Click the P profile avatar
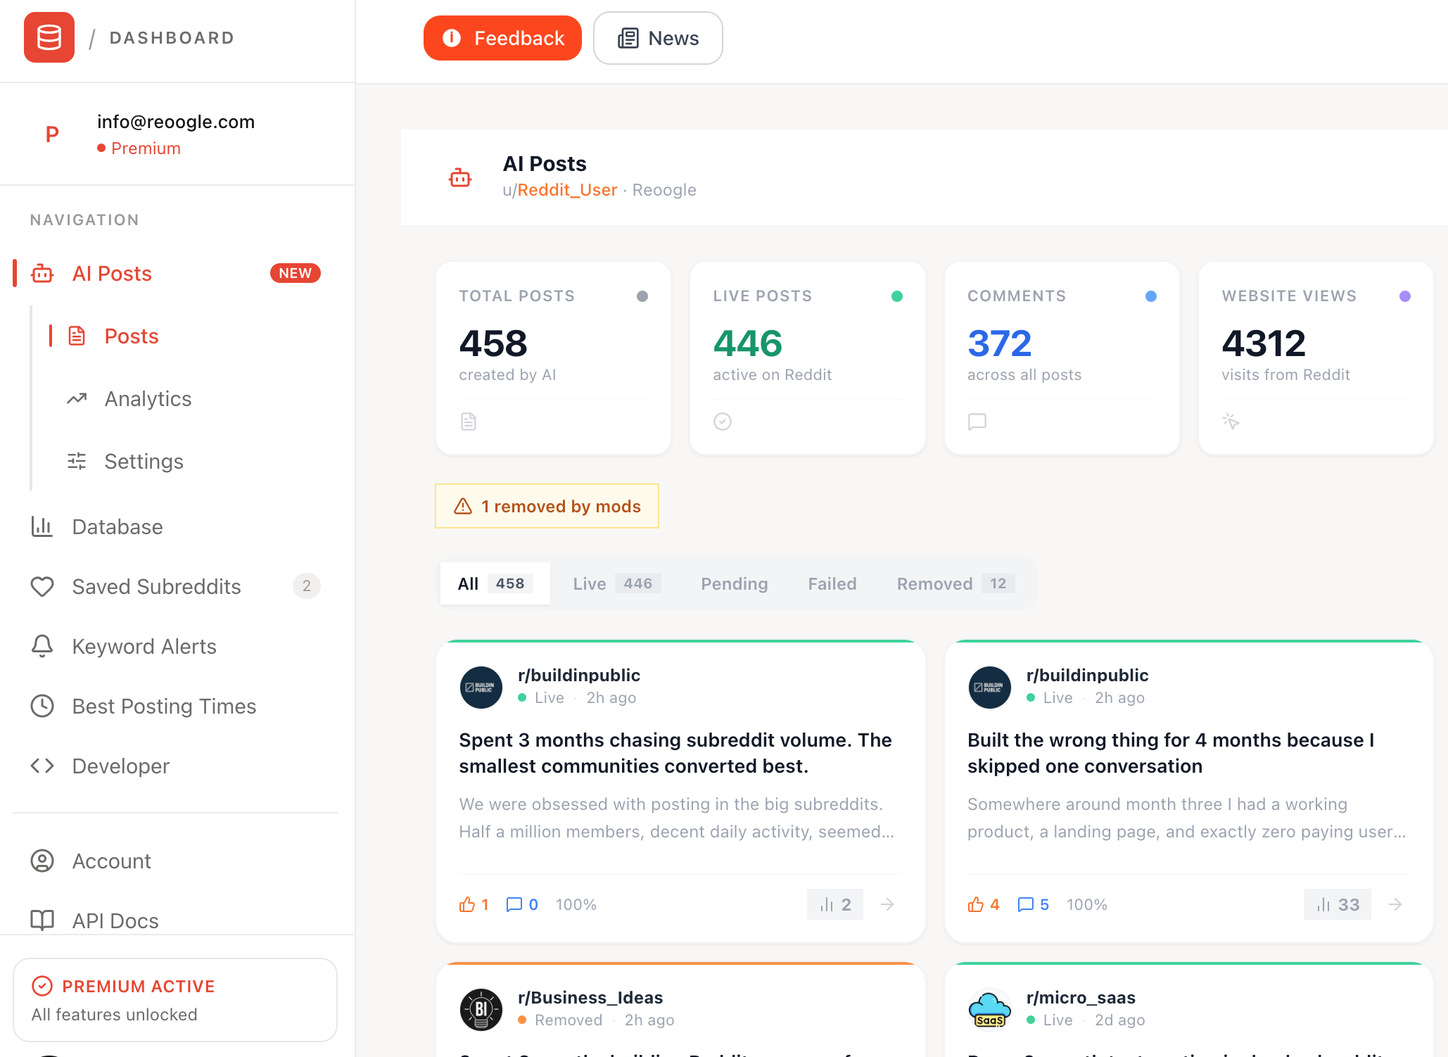Screen dimensions: 1448x1057 52,134
